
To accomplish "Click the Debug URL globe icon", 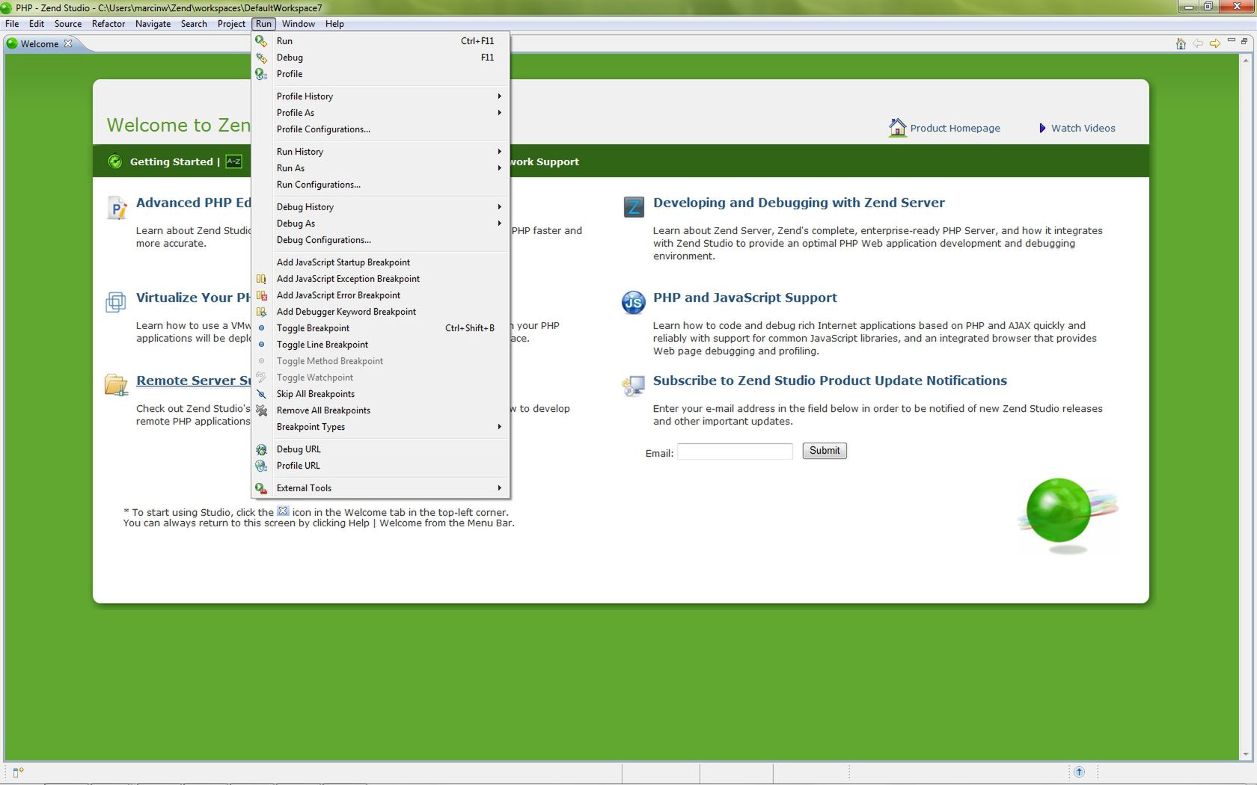I will (261, 449).
